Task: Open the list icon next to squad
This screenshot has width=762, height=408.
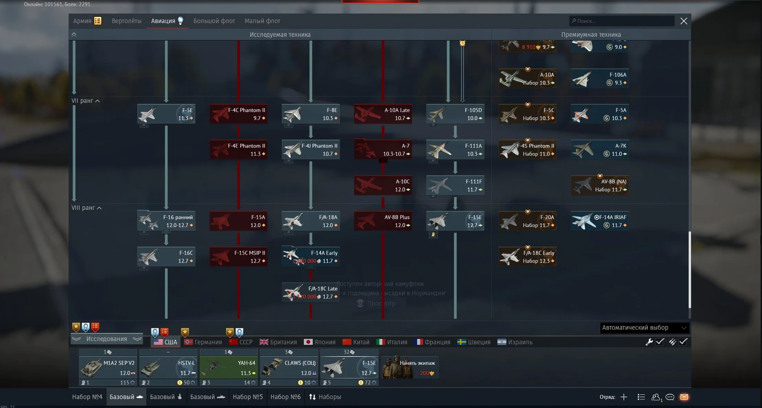Action: [641, 397]
